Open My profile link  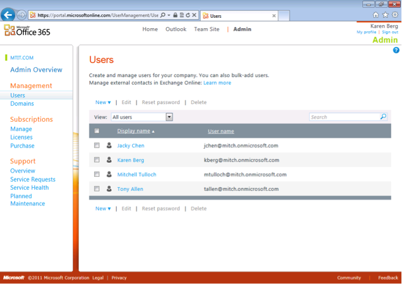tap(367, 32)
